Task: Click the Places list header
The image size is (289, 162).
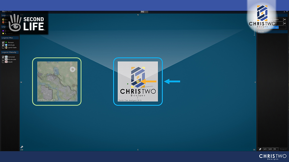Action: click(272, 32)
